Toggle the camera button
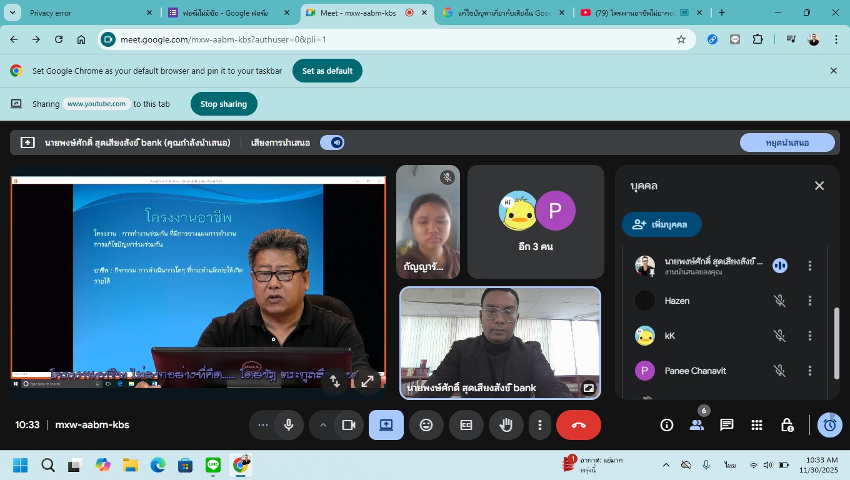850x480 pixels. pyautogui.click(x=348, y=425)
